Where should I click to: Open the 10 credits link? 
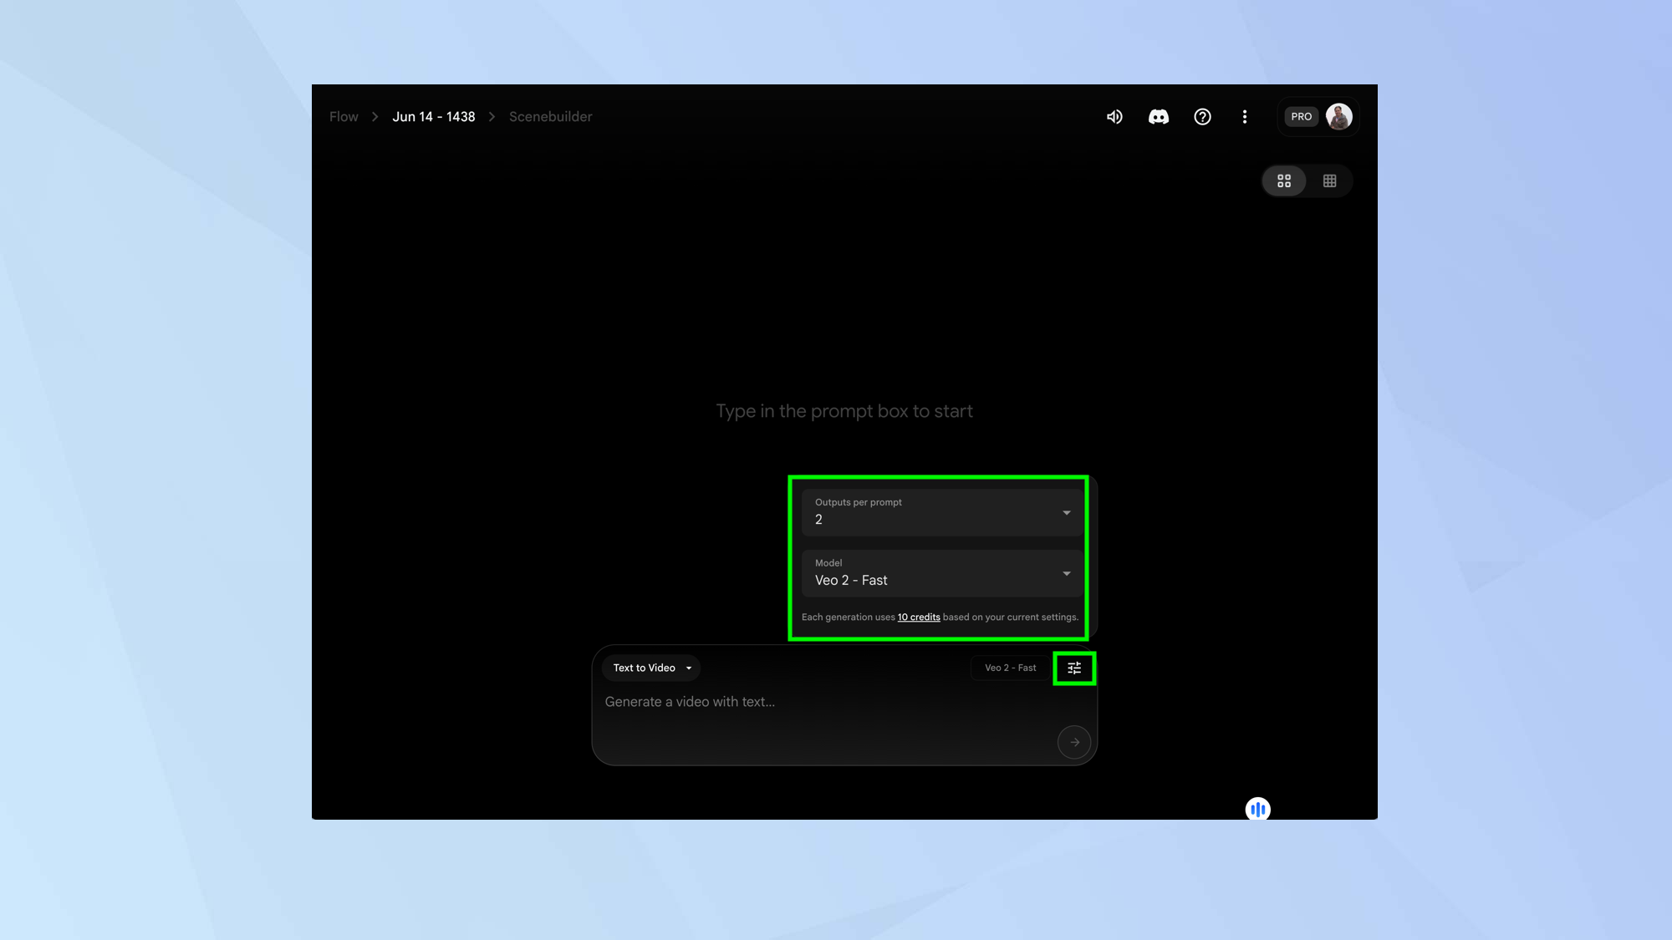[918, 617]
